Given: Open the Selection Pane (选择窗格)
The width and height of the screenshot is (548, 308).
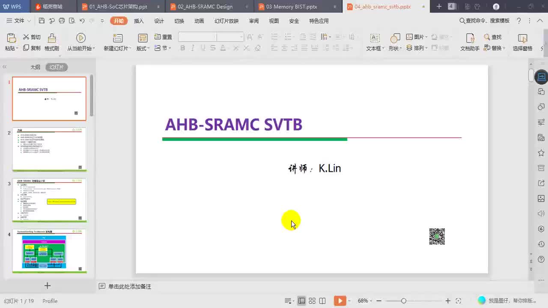Looking at the screenshot, I should [522, 42].
